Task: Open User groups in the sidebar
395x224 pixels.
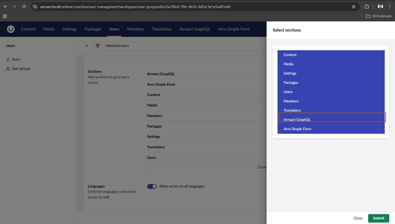Action: point(21,69)
